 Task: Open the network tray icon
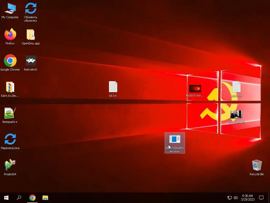pyautogui.click(x=230, y=198)
